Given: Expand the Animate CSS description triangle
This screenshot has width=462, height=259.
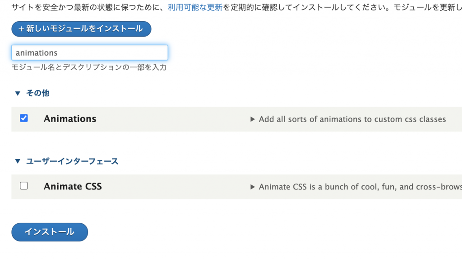Looking at the screenshot, I should [253, 187].
